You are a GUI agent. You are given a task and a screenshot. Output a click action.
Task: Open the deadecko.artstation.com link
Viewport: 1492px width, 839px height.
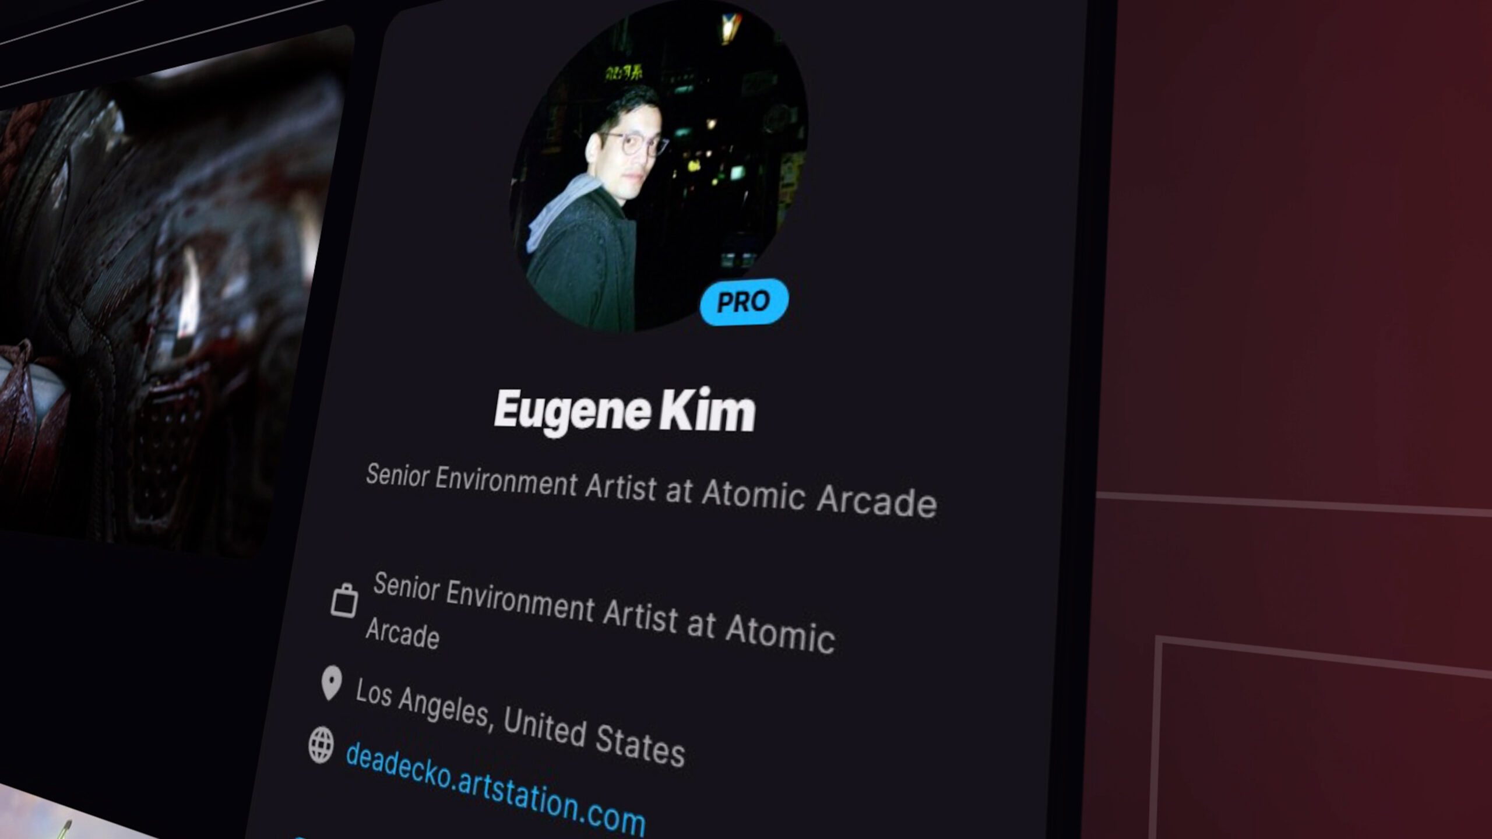(x=495, y=790)
